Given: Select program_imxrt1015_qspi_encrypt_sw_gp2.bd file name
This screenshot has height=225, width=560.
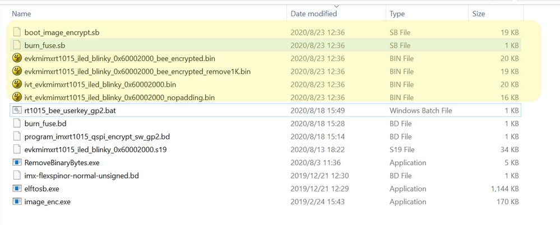Looking at the screenshot, I should tap(97, 137).
